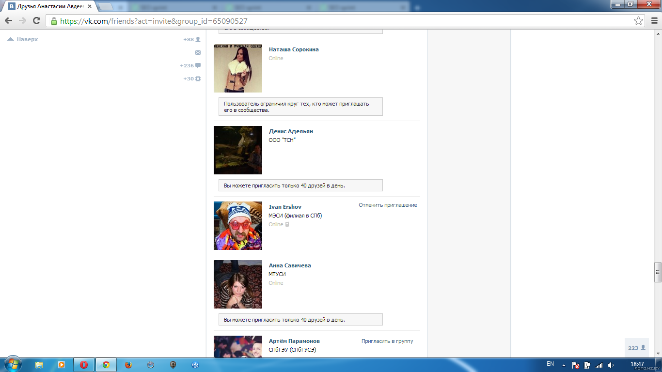Click 'СПбГЭУ (СПбГУСЭ)' text

pos(292,350)
